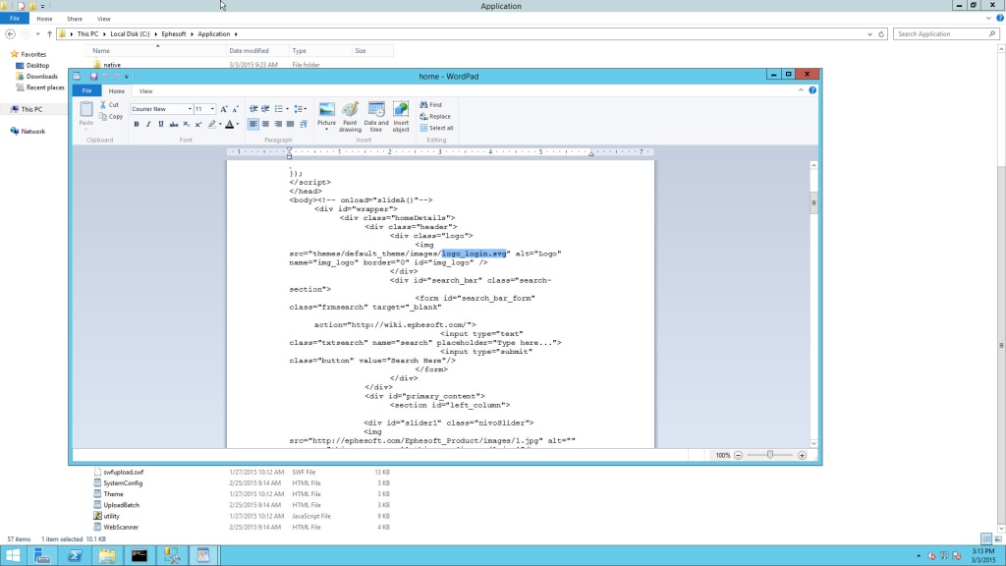Open the font color dropdown arrow
1006x566 pixels.
click(238, 125)
